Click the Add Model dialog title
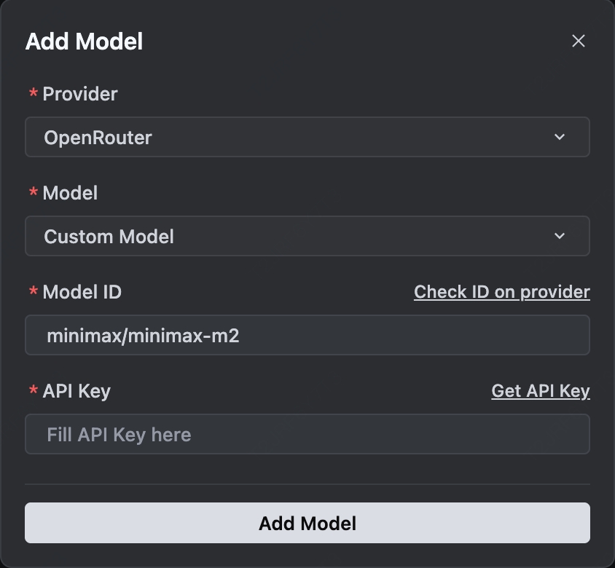The width and height of the screenshot is (615, 568). pyautogui.click(x=84, y=42)
